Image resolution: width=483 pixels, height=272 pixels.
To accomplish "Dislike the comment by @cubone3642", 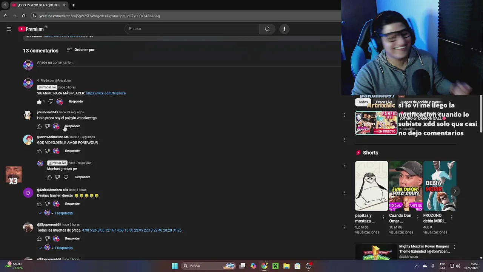I will 47,126.
